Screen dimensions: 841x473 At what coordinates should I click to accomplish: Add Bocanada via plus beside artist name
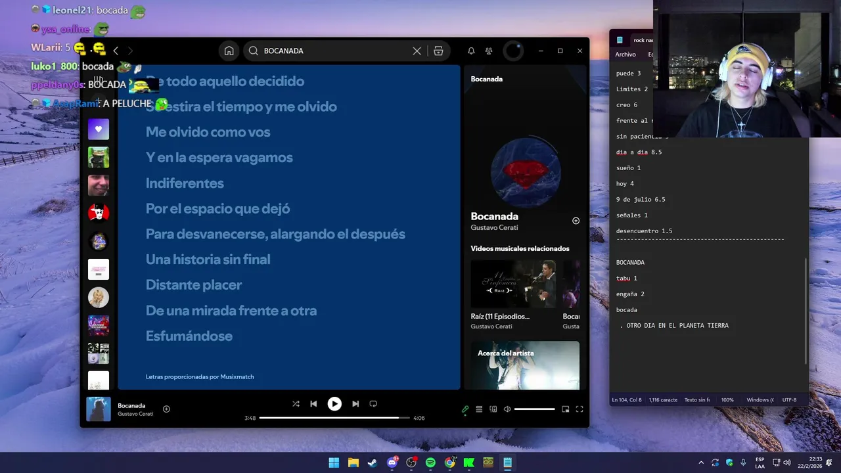(x=576, y=221)
